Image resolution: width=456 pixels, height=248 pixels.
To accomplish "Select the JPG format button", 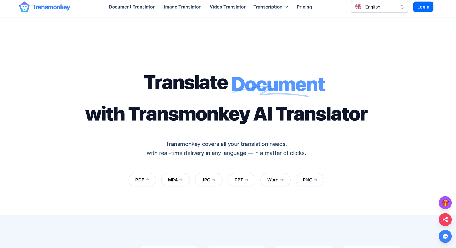I will [208, 180].
